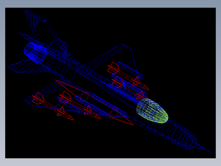The width and height of the screenshot is (221, 166).
Task: Select the pointed nose probe of jet
Action: point(205,149)
